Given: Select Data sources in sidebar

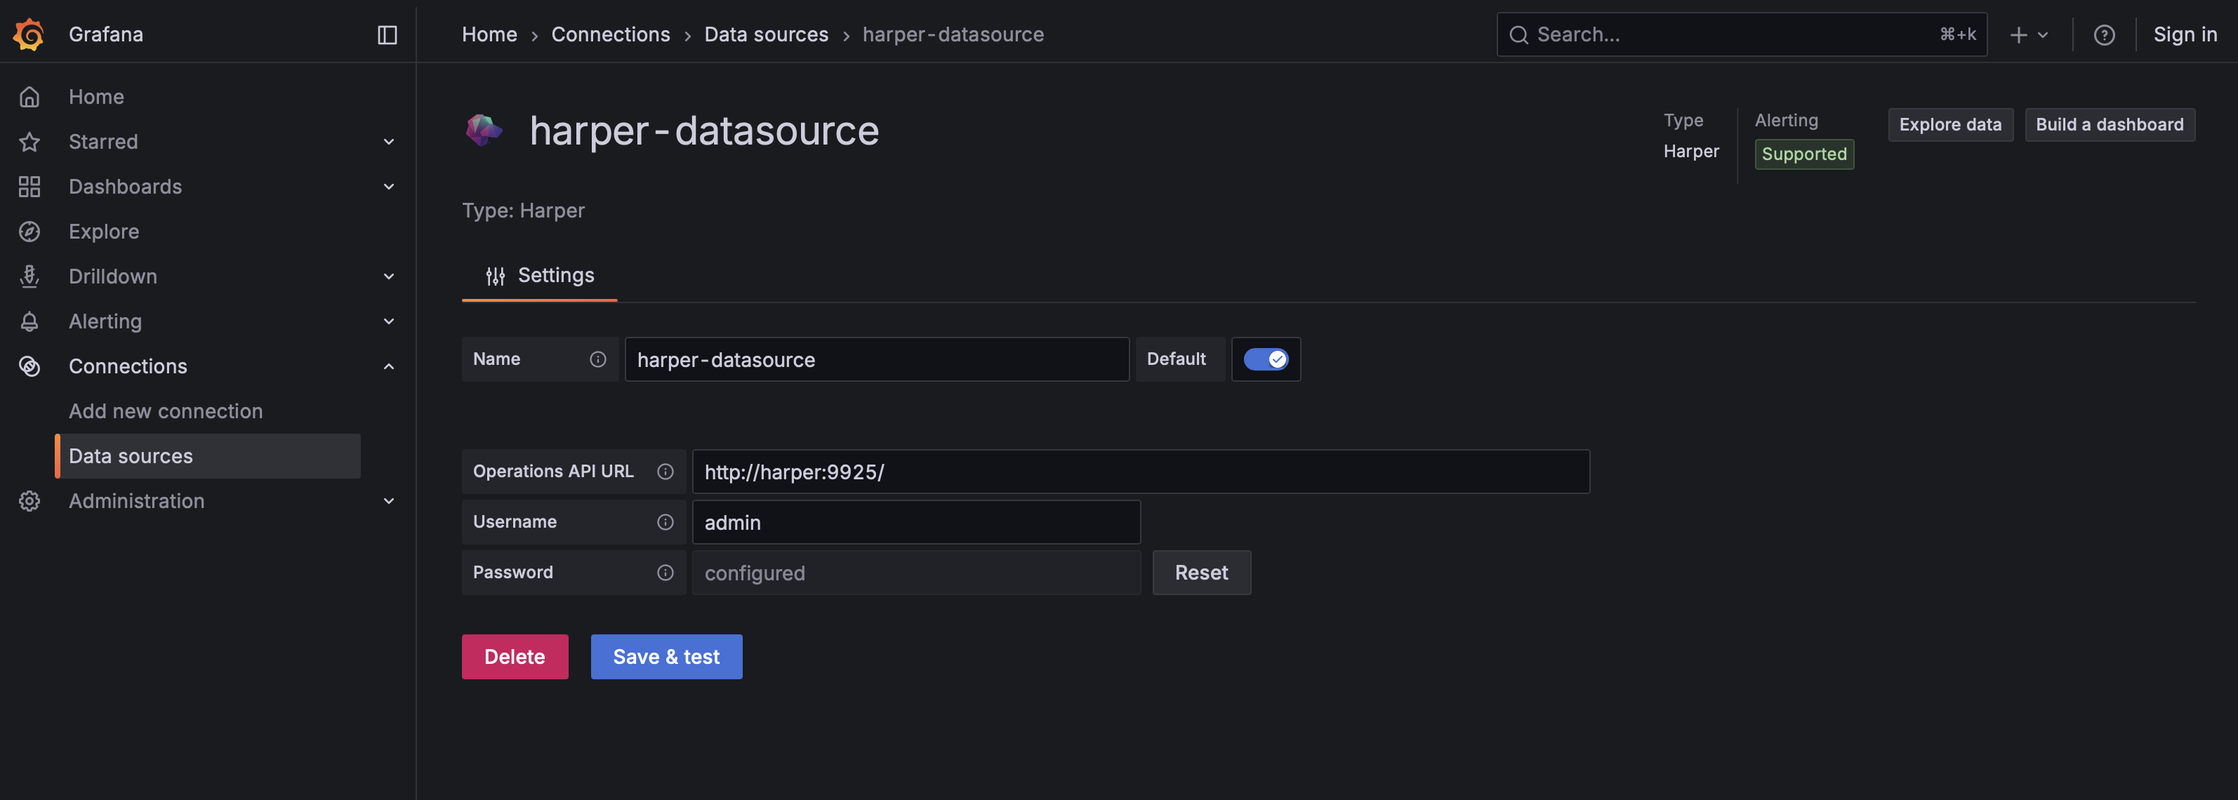Looking at the screenshot, I should tap(208, 456).
